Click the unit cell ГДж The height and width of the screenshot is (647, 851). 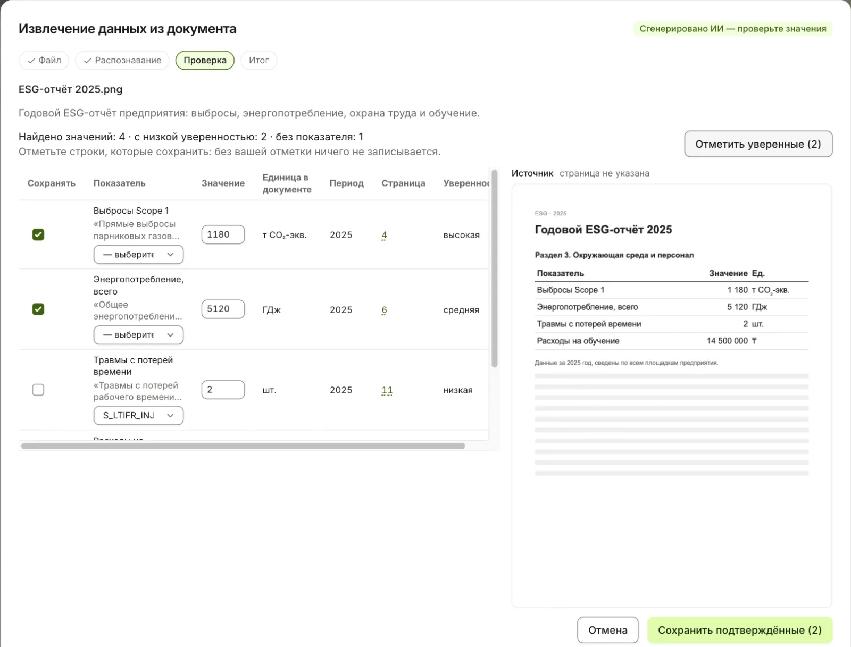271,310
